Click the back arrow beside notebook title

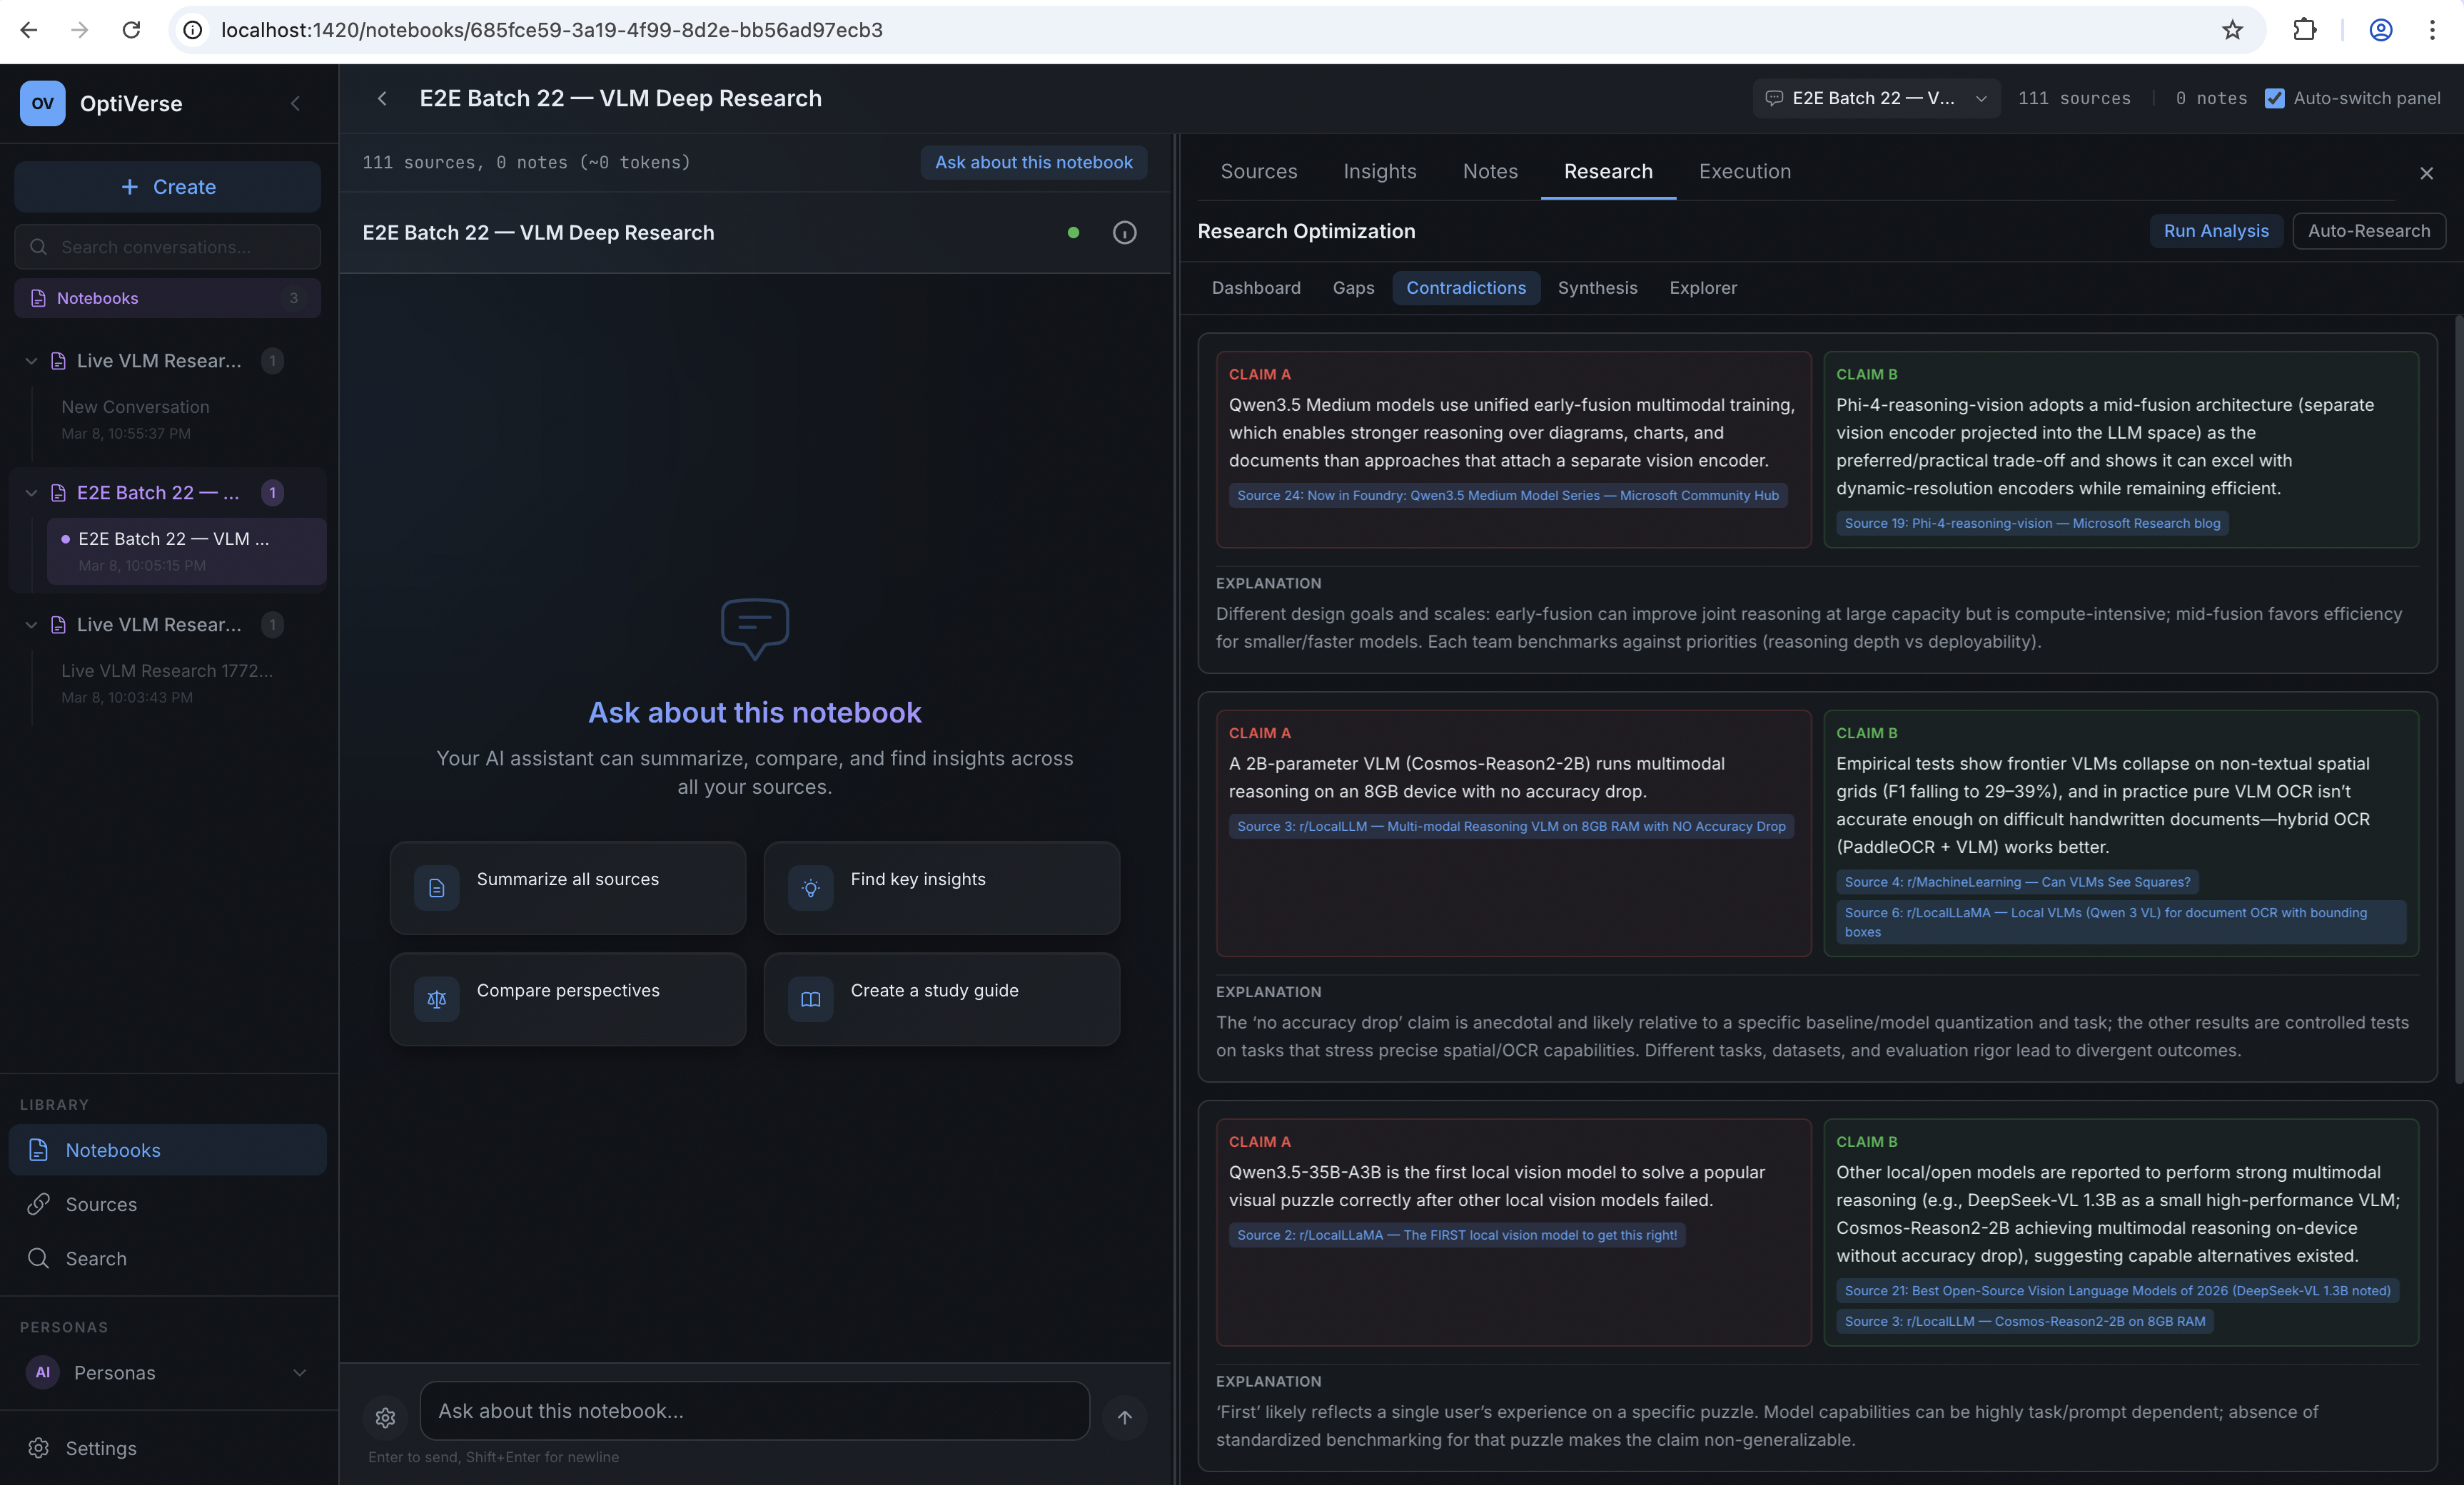tap(382, 98)
